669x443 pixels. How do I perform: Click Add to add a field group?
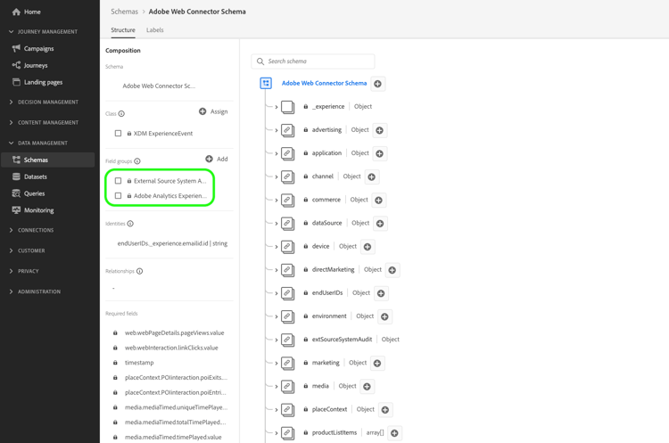(217, 159)
